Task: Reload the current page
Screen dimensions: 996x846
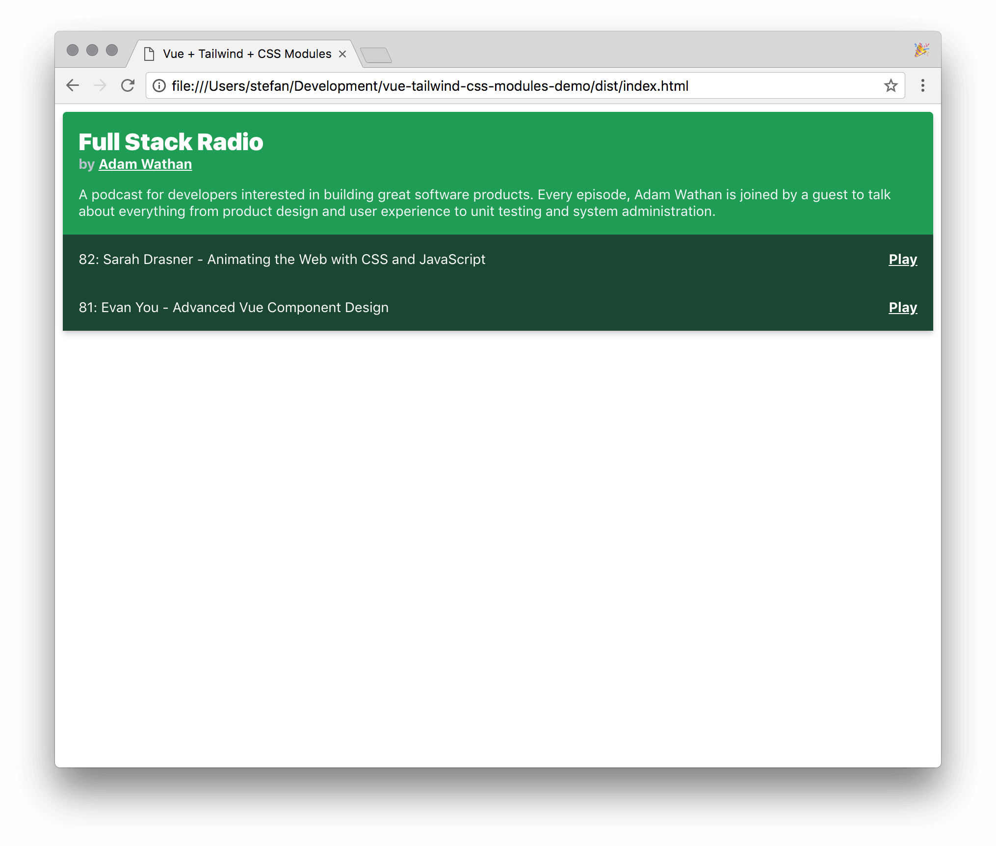Action: [x=128, y=86]
